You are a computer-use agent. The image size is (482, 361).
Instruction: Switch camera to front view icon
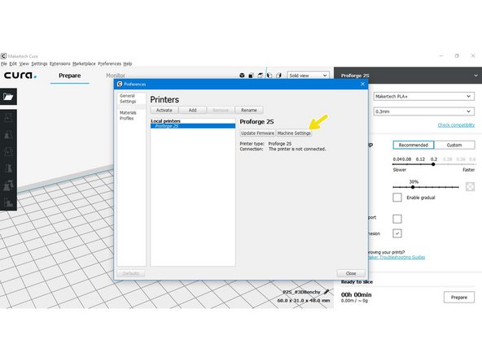coord(251,76)
